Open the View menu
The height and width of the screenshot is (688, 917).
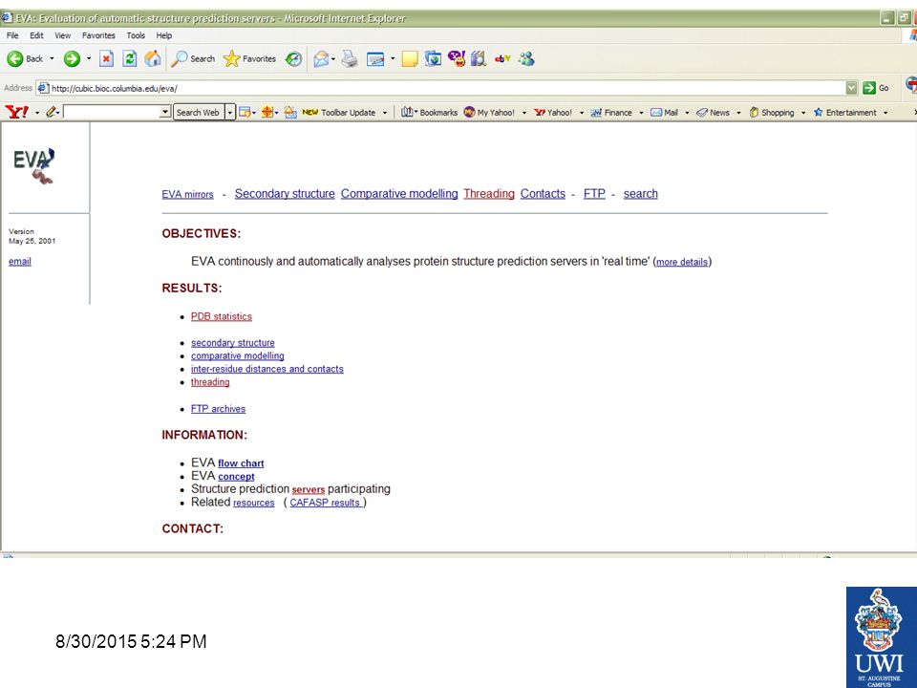(63, 35)
